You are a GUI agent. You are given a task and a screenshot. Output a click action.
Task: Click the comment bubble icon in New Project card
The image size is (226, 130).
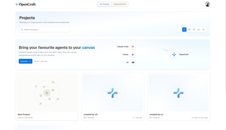pos(41,96)
